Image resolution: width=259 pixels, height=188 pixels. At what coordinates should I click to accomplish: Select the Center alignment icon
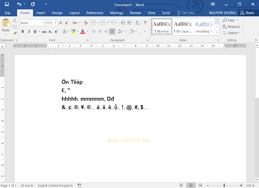100,32
